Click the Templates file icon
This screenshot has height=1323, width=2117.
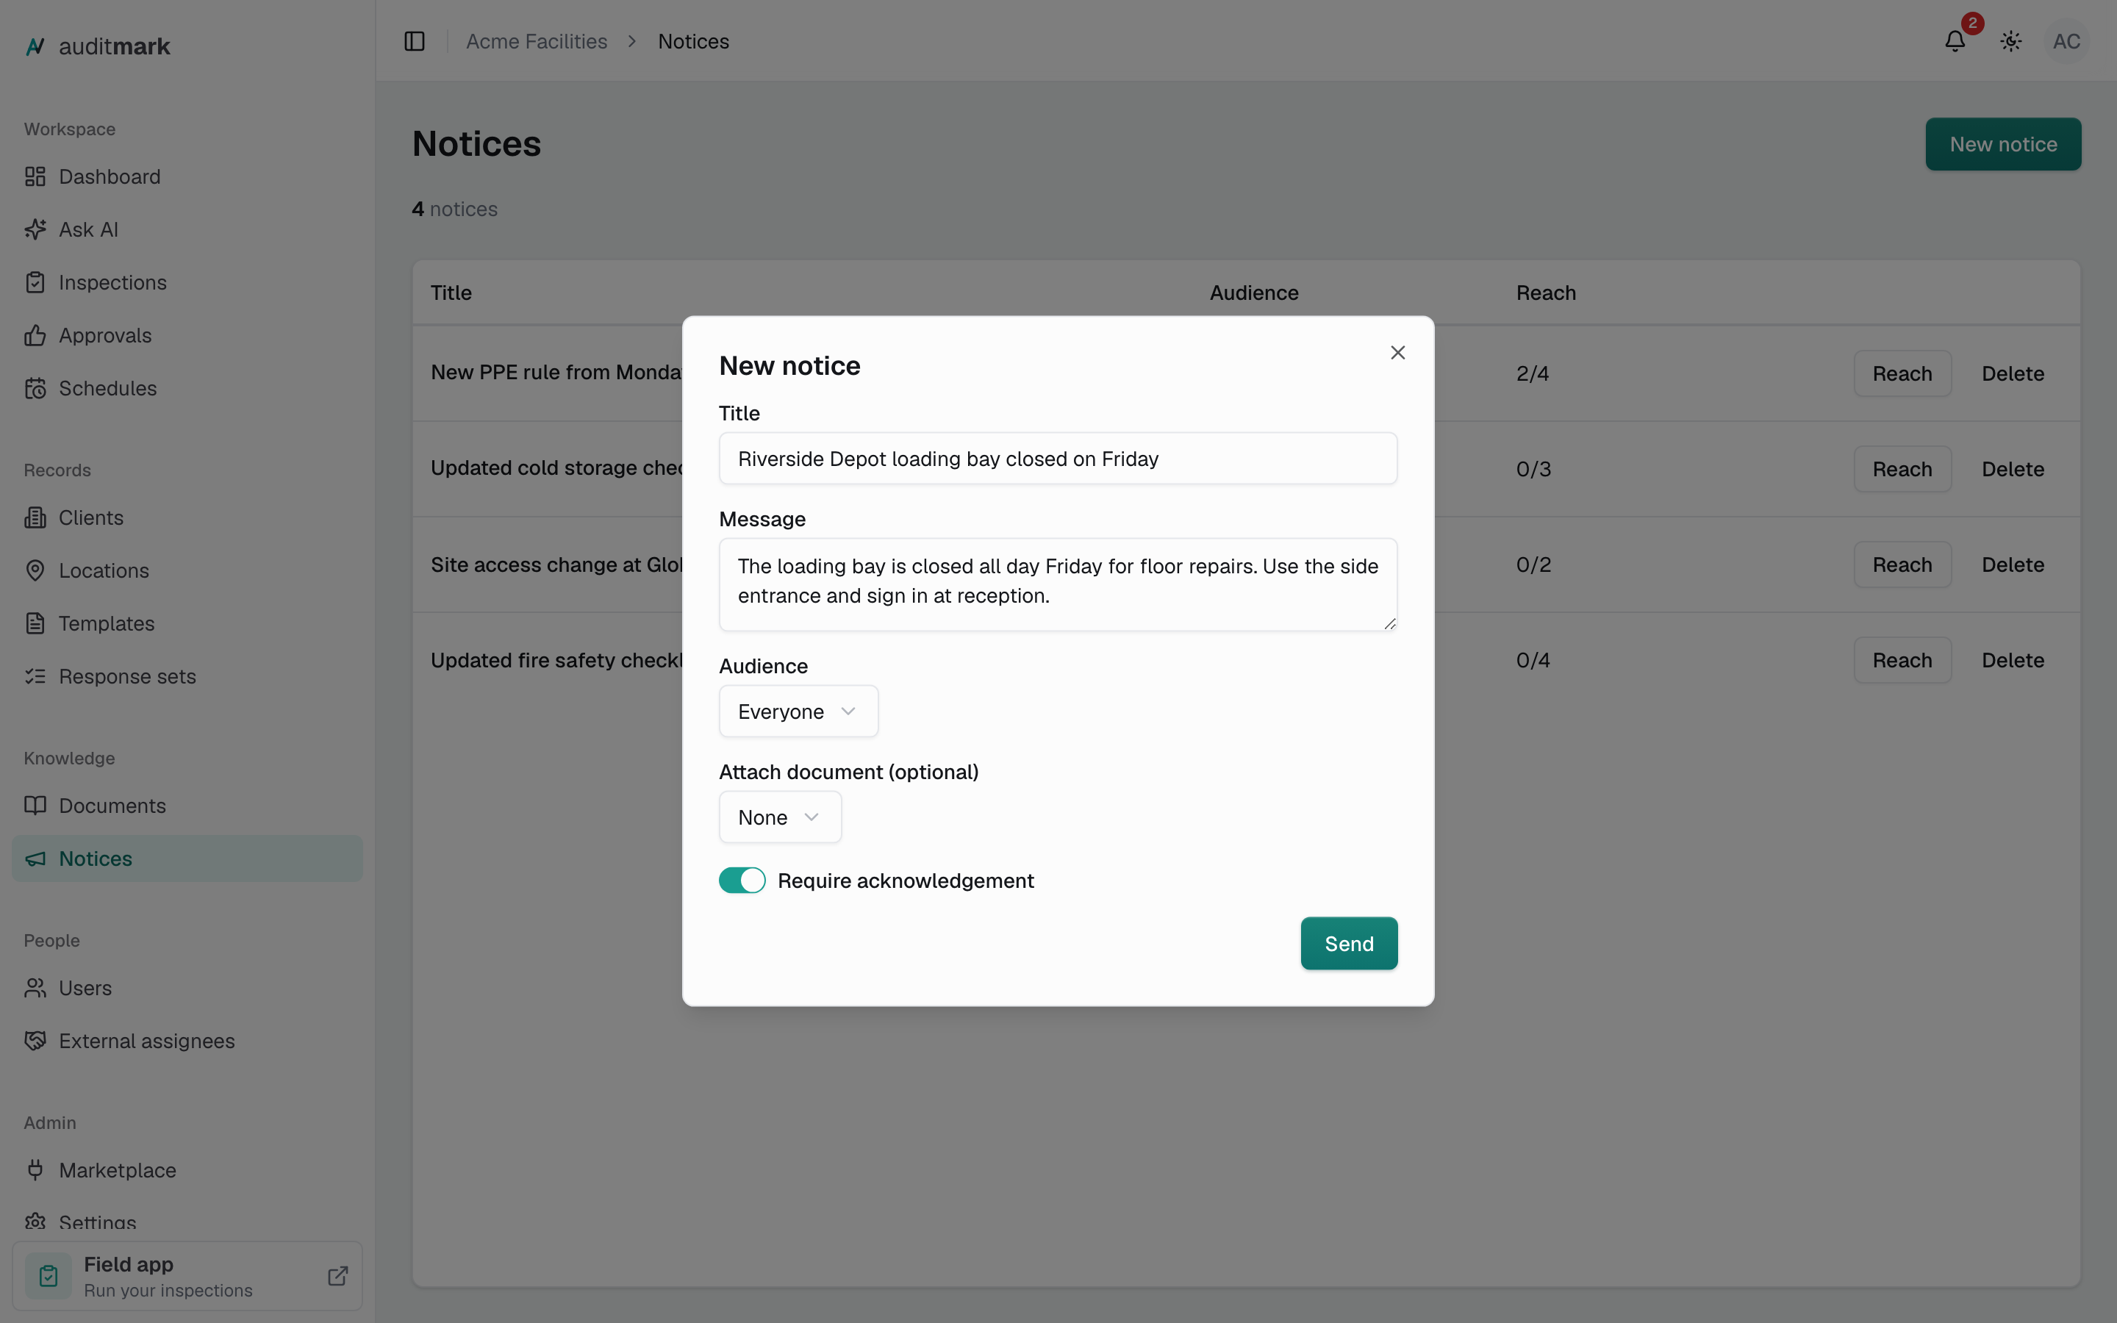coord(35,624)
